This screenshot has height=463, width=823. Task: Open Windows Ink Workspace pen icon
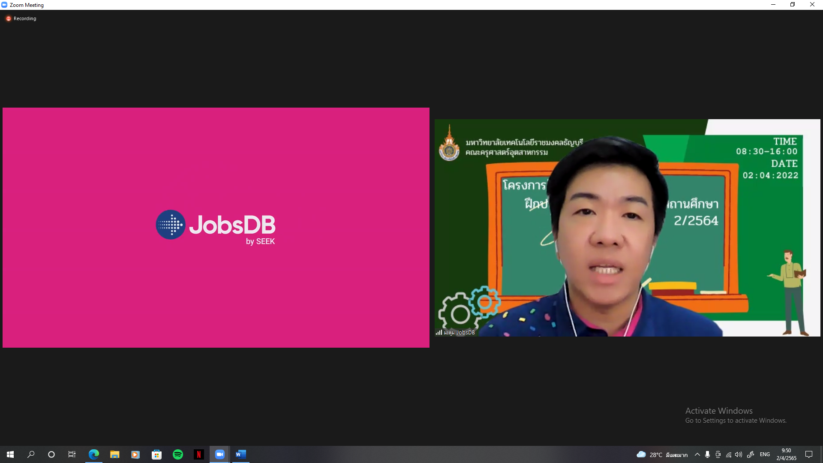[x=751, y=454]
